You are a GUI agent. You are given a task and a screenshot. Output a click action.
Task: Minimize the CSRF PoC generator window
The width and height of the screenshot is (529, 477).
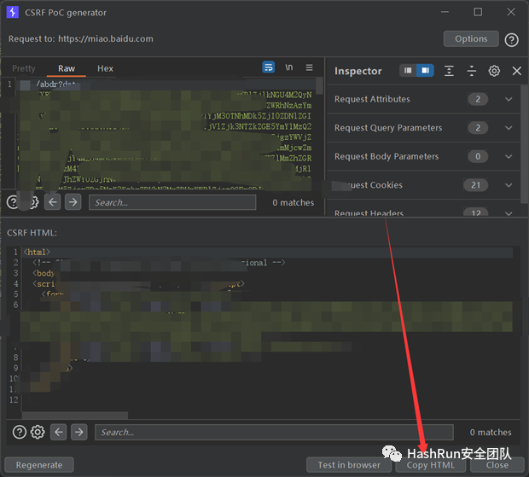point(445,12)
